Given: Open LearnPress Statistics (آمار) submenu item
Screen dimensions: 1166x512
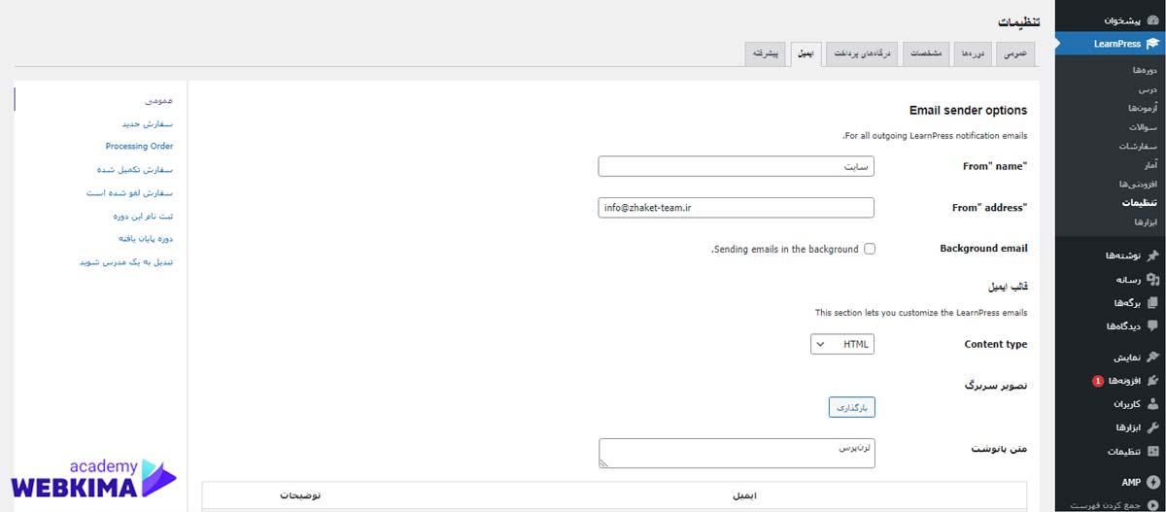Looking at the screenshot, I should click(x=1150, y=165).
